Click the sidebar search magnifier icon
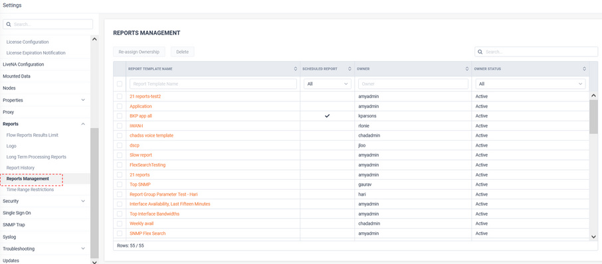The width and height of the screenshot is (602, 264). click(x=9, y=24)
